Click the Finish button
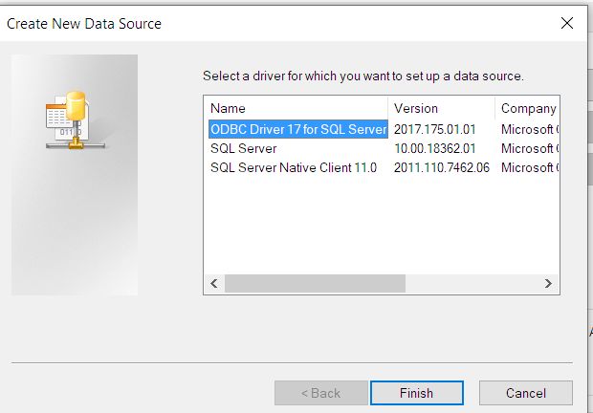The image size is (593, 413). pos(417,393)
